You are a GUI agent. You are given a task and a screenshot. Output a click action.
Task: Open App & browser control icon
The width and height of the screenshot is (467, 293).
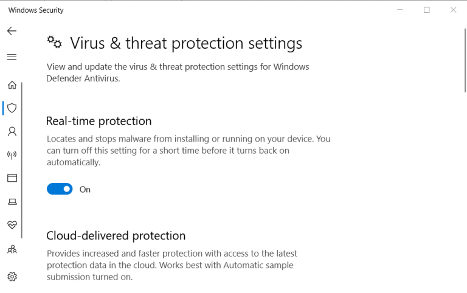pyautogui.click(x=12, y=178)
